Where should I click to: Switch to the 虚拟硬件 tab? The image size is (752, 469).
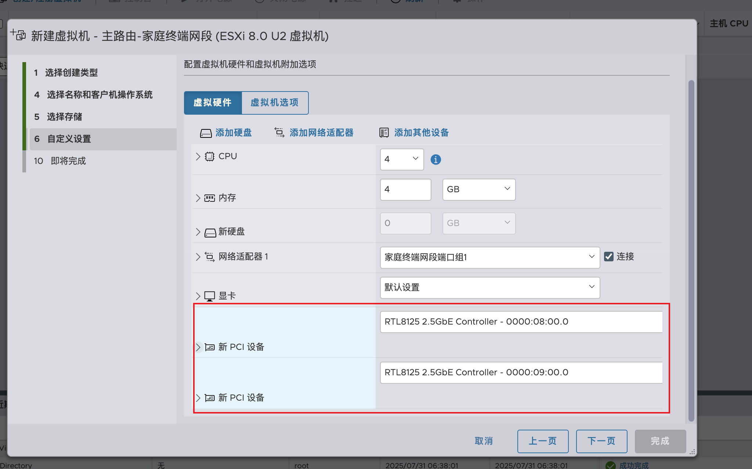pyautogui.click(x=213, y=103)
